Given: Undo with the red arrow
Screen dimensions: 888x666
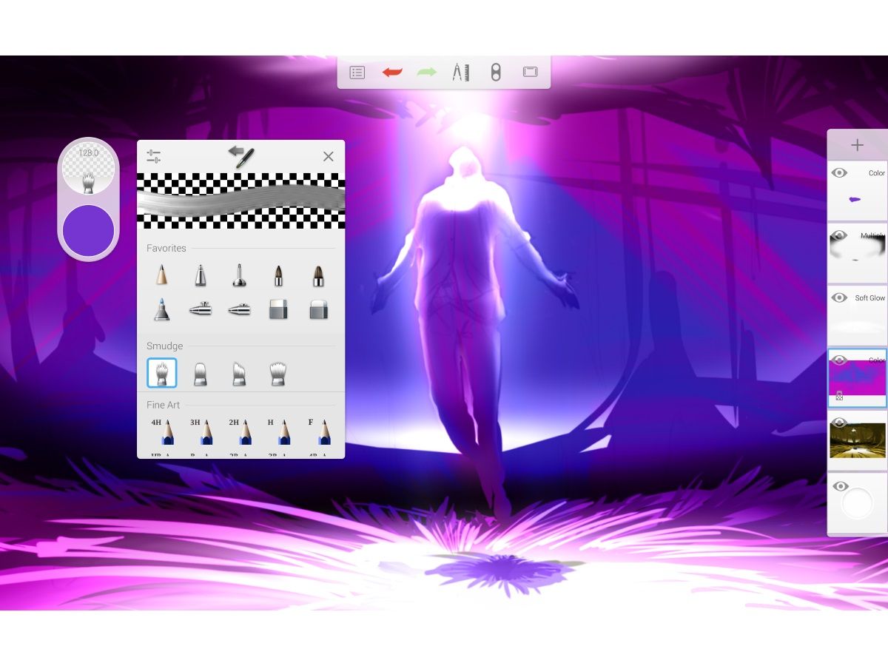Looking at the screenshot, I should click(x=391, y=73).
